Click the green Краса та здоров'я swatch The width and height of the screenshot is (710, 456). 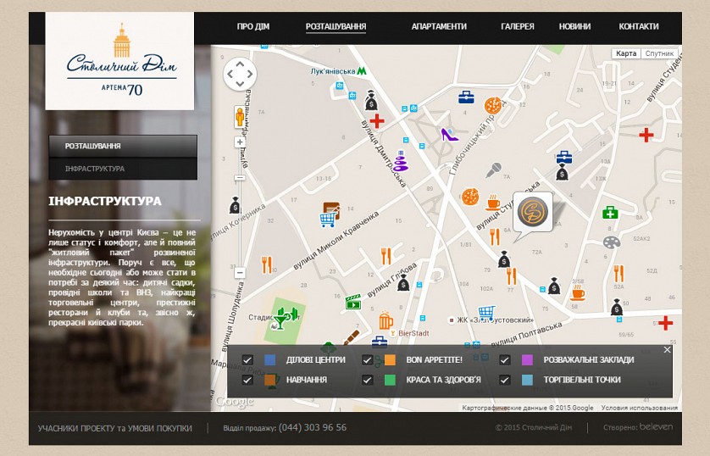pyautogui.click(x=390, y=380)
